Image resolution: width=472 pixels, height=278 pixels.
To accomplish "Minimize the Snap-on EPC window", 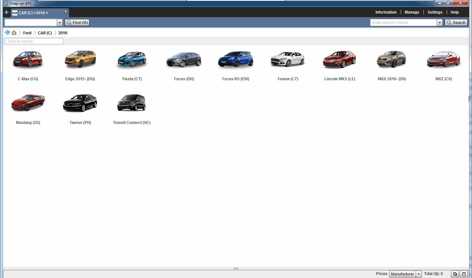I will (439, 3).
